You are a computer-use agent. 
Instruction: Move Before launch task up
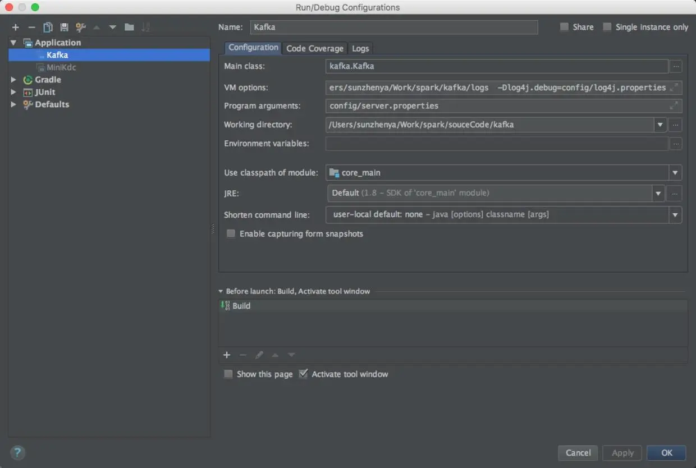coord(275,355)
